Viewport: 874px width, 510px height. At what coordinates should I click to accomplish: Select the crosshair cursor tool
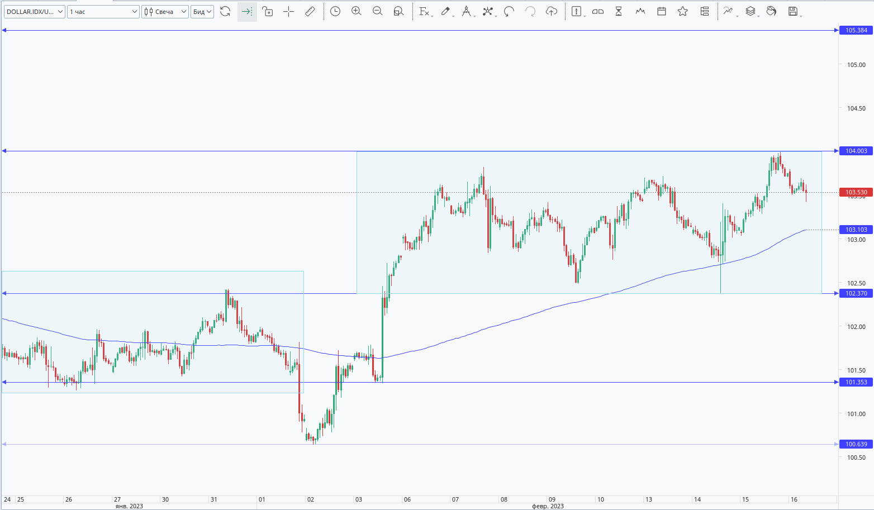point(288,11)
